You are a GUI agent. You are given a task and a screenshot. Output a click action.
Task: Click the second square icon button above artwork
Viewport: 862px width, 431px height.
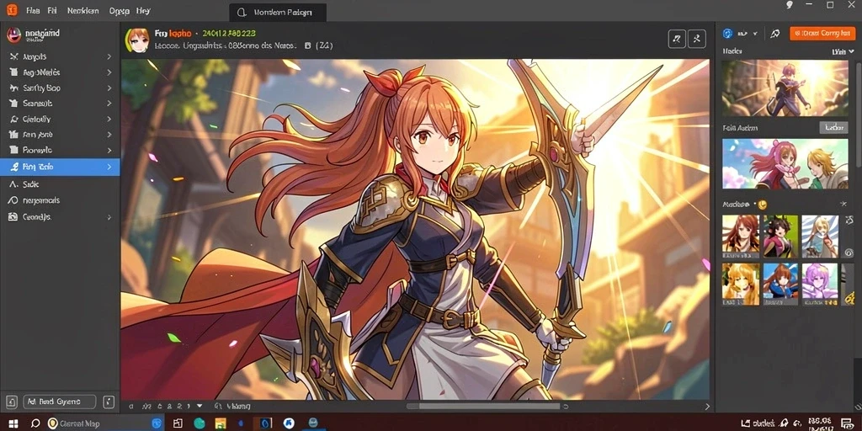pos(697,39)
